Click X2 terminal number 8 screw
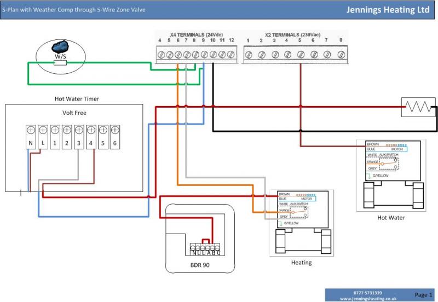Image resolution: width=438 pixels, height=302 pixels. (x=341, y=55)
